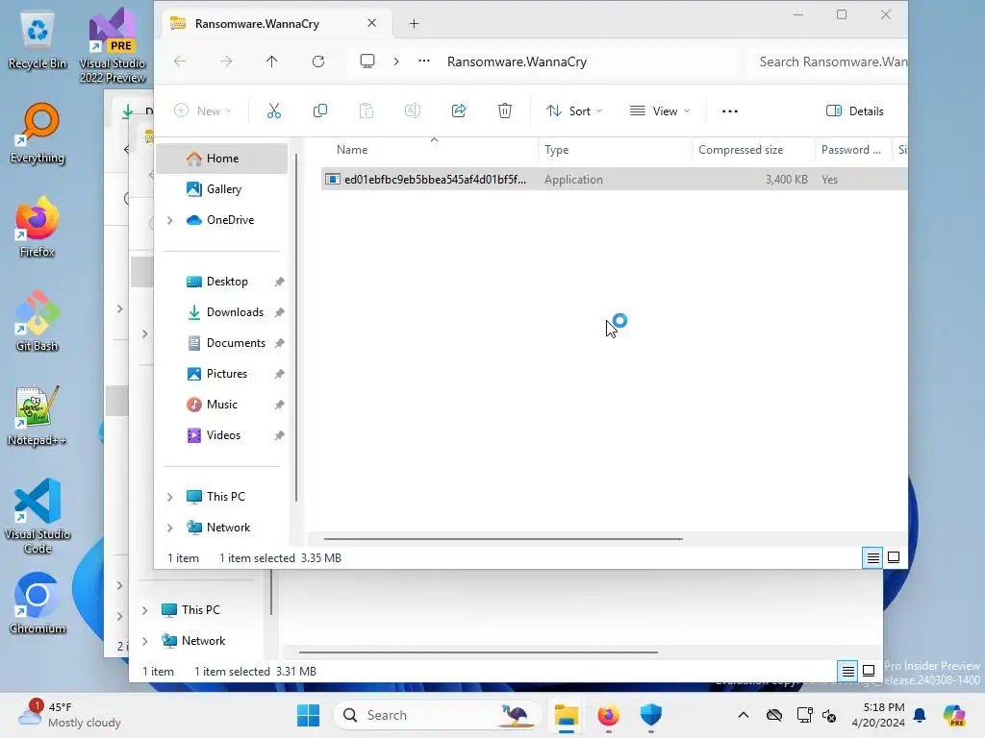
Task: Open the See more ellipsis menu
Action: click(x=729, y=111)
